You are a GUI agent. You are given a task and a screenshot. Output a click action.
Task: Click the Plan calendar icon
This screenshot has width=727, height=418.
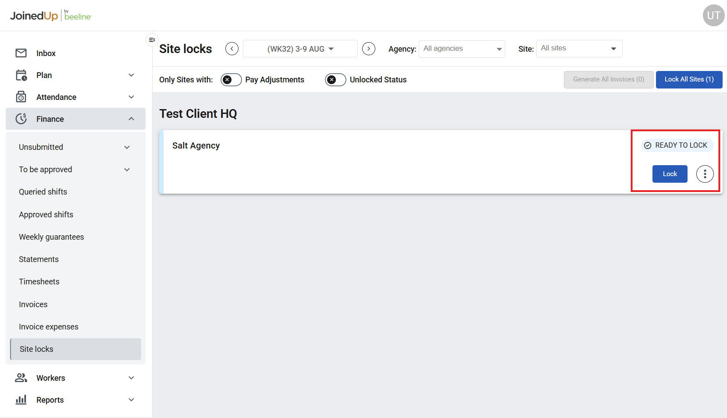click(21, 75)
